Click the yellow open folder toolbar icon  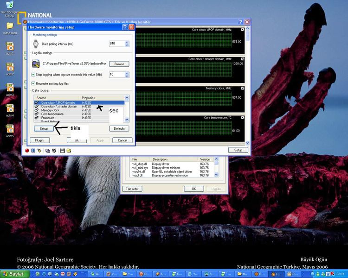coord(69,151)
